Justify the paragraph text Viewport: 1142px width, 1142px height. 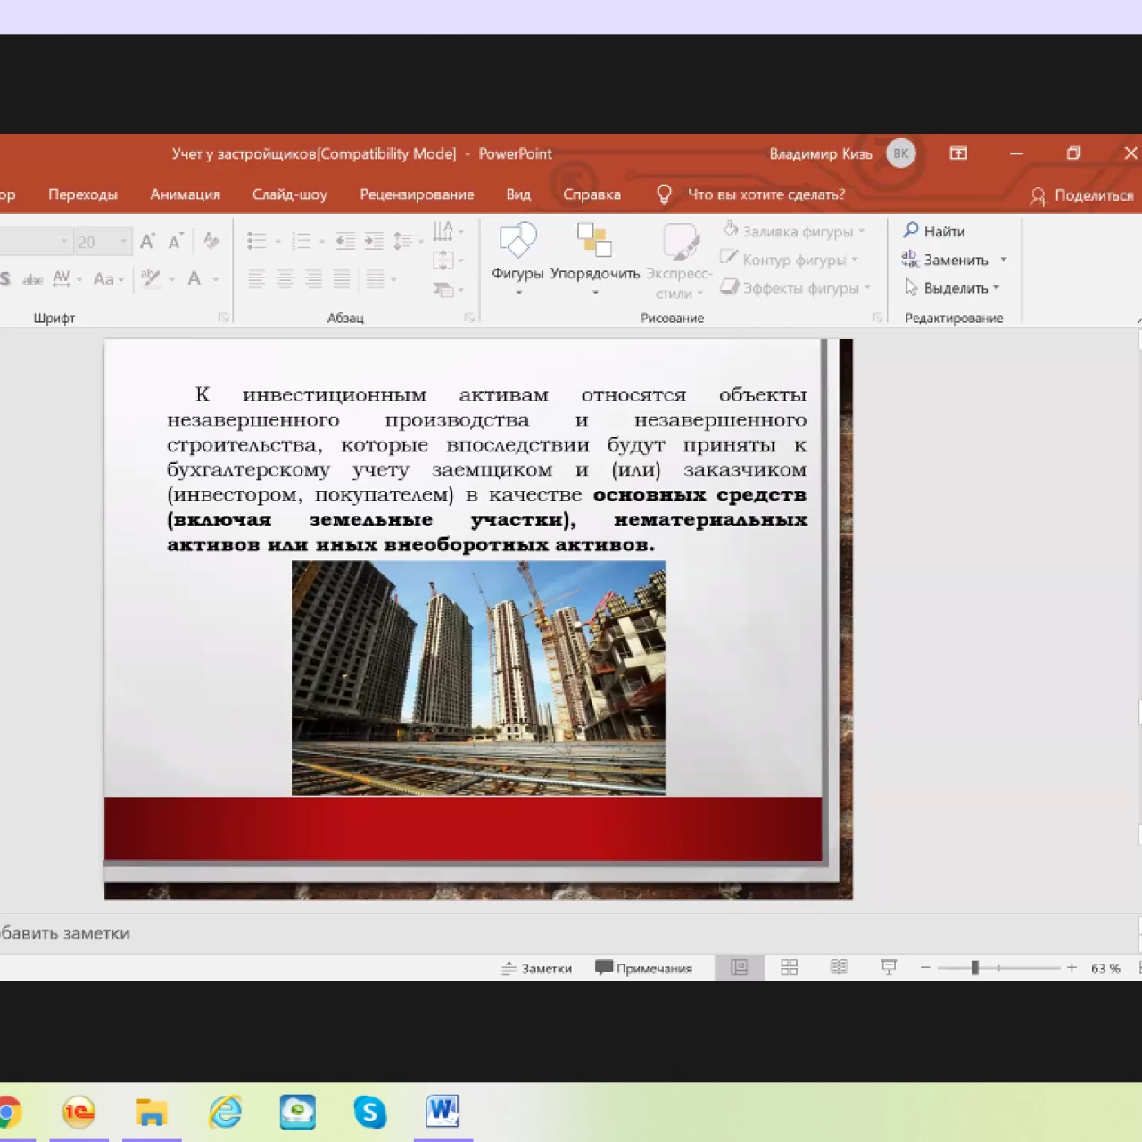pyautogui.click(x=342, y=279)
